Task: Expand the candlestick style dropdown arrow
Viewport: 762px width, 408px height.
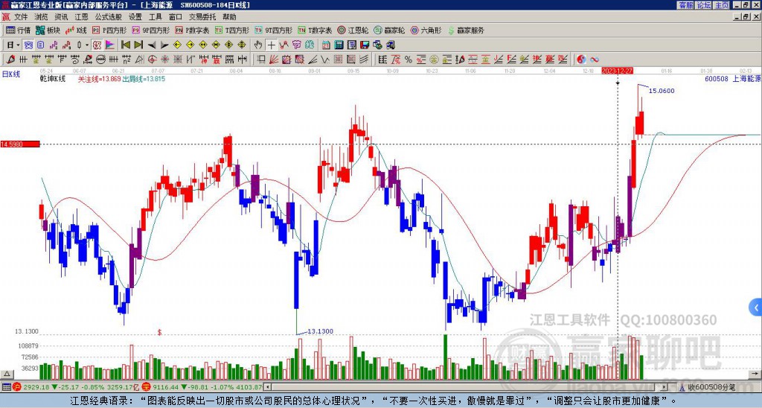Action: click(87, 45)
